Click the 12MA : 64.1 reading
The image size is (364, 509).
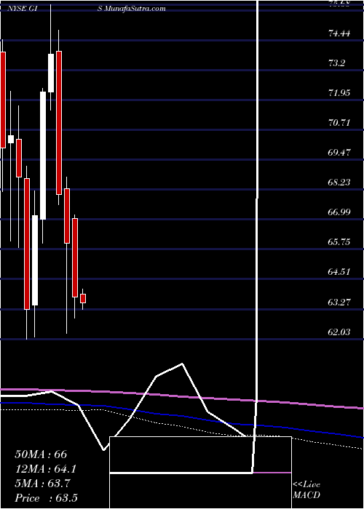click(47, 469)
